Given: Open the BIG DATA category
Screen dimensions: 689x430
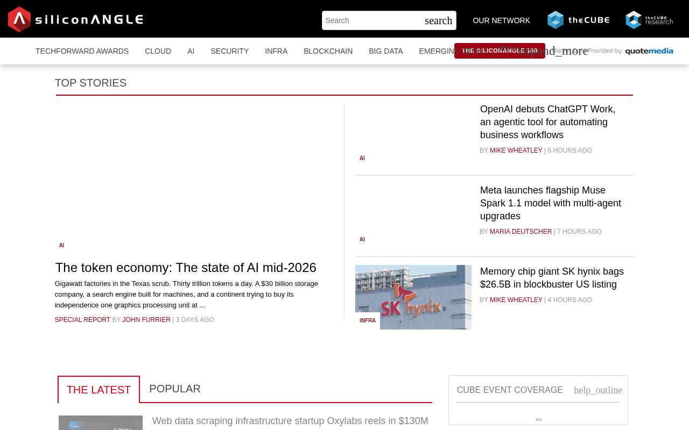Looking at the screenshot, I should click(385, 51).
